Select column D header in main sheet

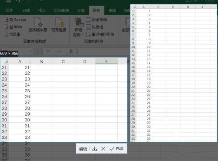coord(85,62)
